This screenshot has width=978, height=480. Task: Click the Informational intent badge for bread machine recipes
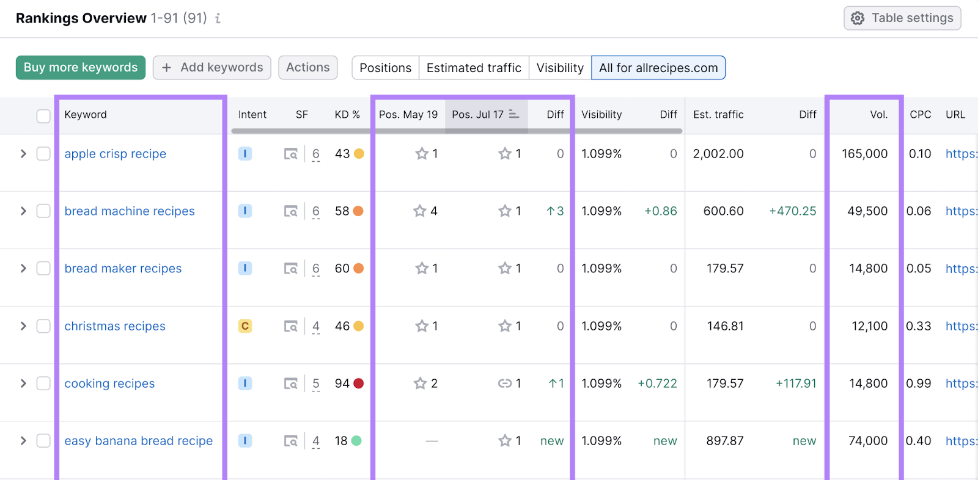pos(245,211)
